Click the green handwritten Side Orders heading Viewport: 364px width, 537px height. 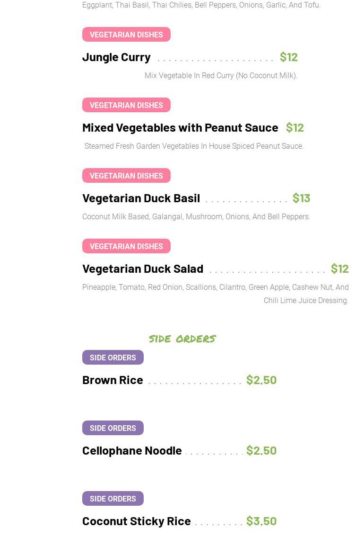(182, 339)
